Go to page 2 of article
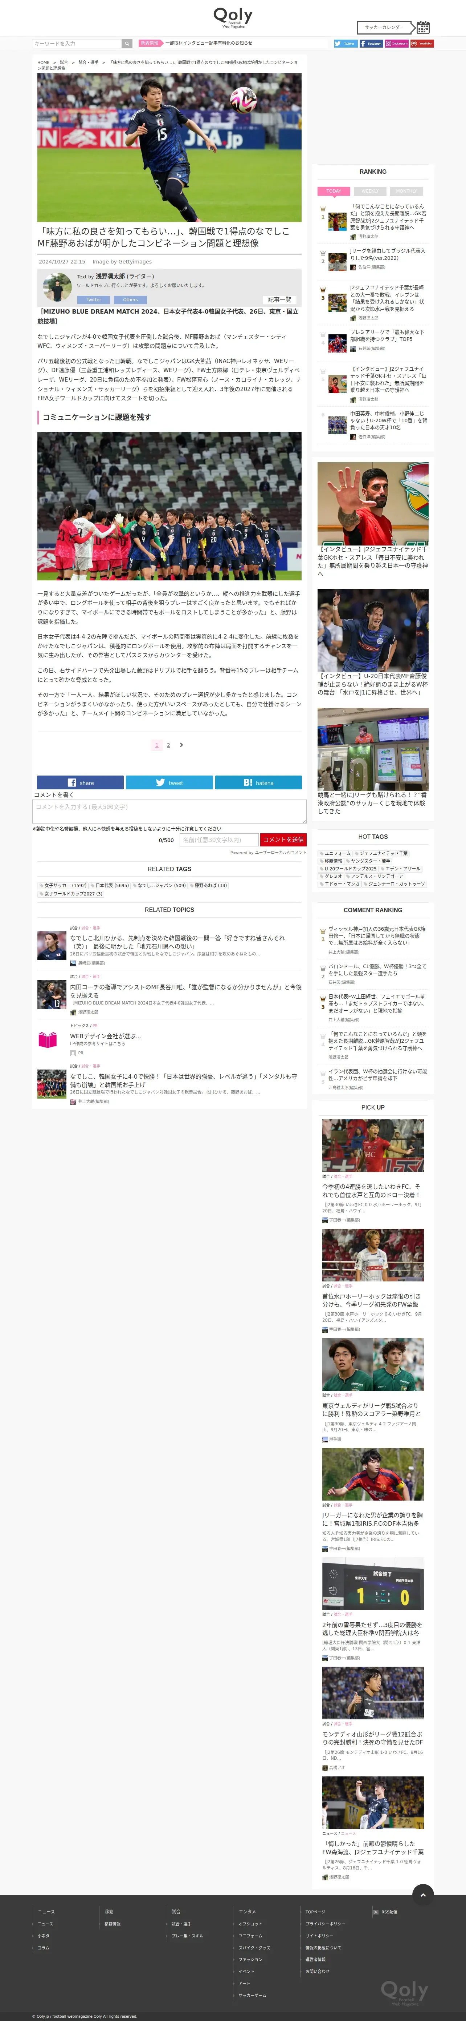 [x=168, y=745]
